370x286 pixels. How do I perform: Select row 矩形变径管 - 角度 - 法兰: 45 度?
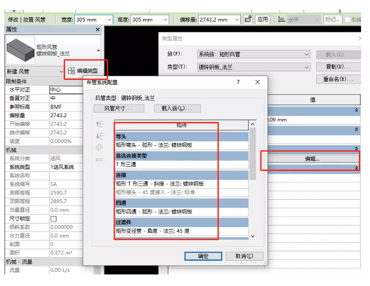click(x=181, y=231)
